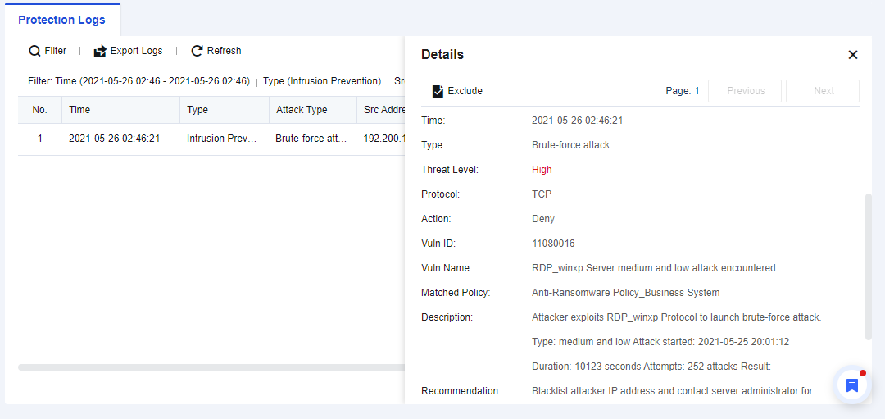Click the Filter magnifier icon
The width and height of the screenshot is (885, 419).
point(34,51)
